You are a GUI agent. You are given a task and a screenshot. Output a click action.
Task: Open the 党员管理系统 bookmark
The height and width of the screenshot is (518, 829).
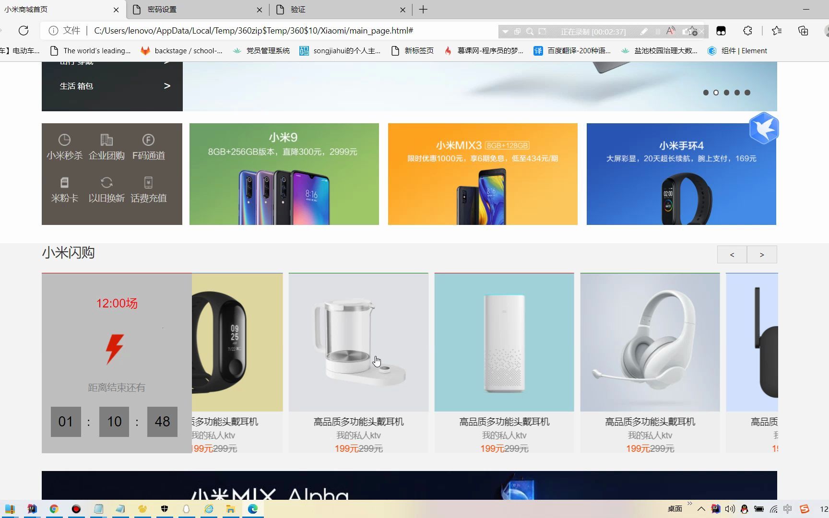(x=261, y=51)
